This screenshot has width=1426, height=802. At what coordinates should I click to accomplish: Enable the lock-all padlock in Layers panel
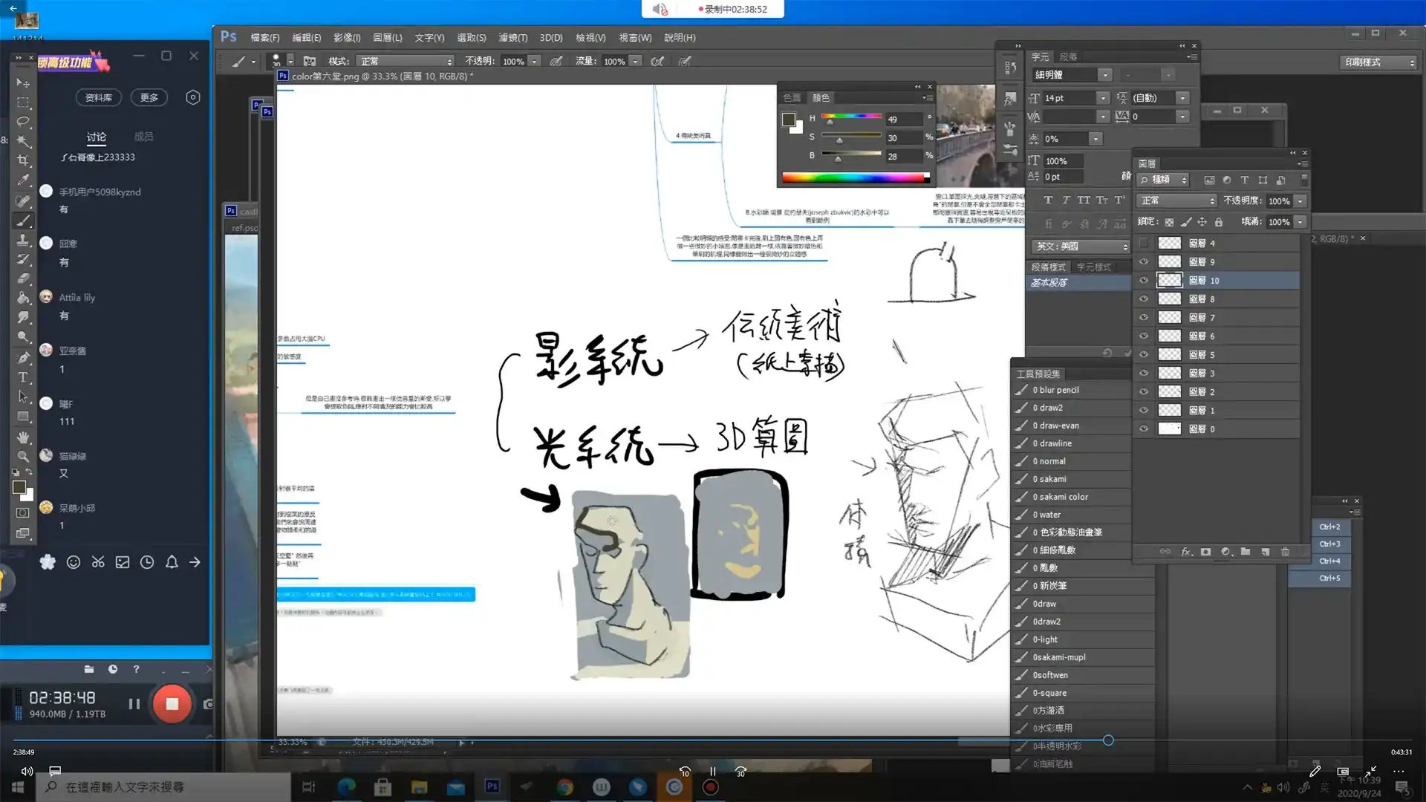coord(1219,223)
